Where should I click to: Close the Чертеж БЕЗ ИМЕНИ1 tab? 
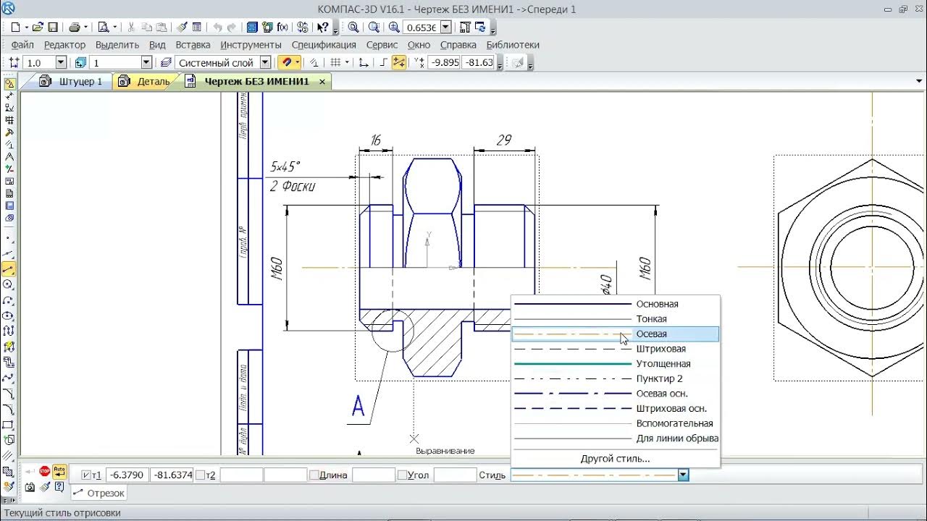(322, 82)
